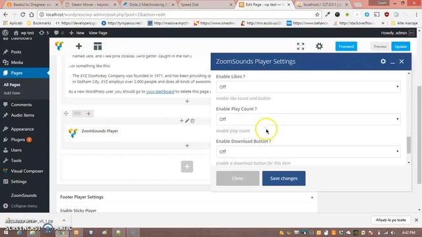
Task: Switch to the Speed Dial tab
Action: (x=206, y=5)
